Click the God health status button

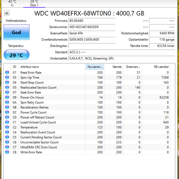16,32
